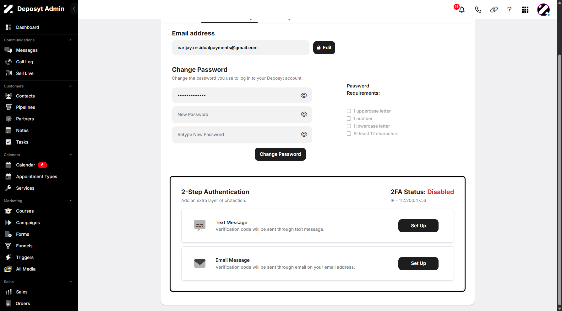Collapse the Customers section
The image size is (562, 311).
pyautogui.click(x=71, y=86)
